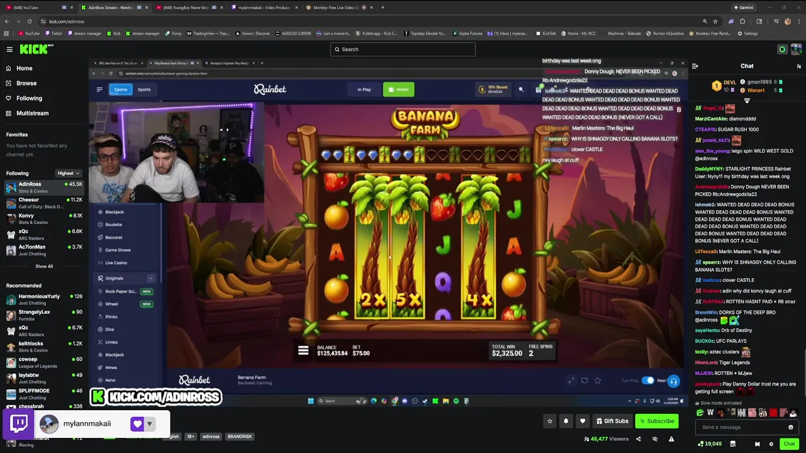Open Ac7ionMan channel in Following list
The image size is (806, 453).
pyautogui.click(x=44, y=250)
